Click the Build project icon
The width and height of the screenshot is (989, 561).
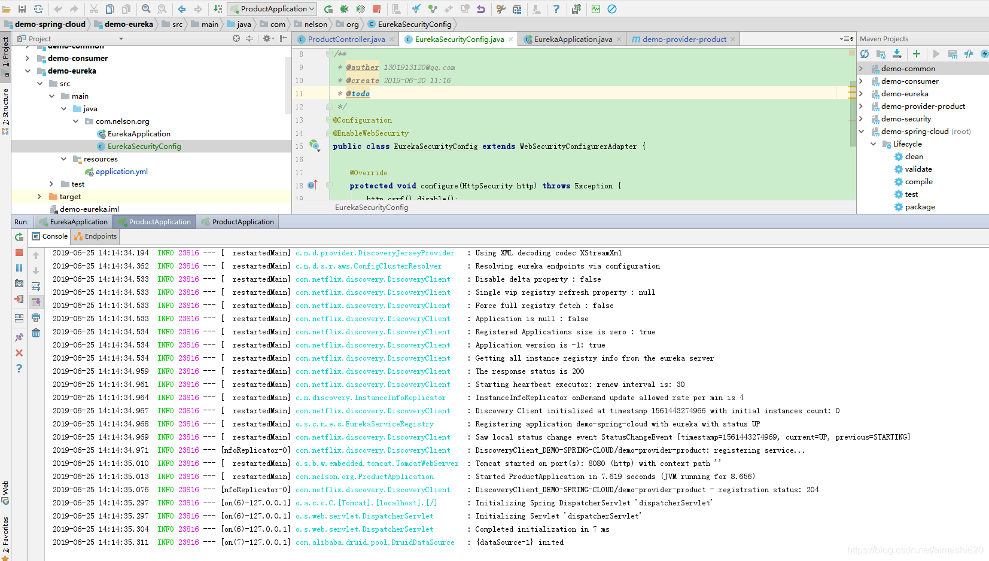(218, 9)
